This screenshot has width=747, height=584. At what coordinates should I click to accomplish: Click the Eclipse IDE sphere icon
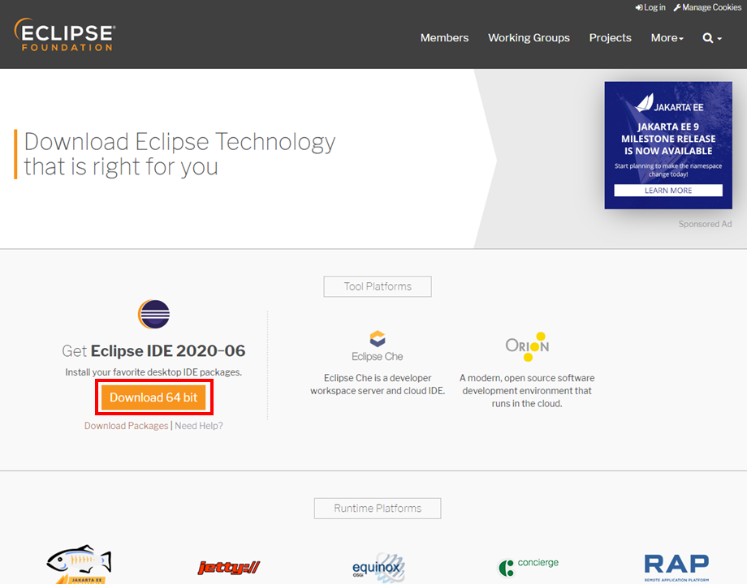pos(154,314)
